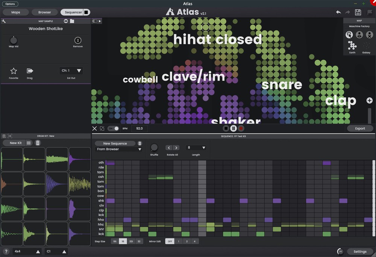
Task: Select step size 32t
Action: tap(131, 242)
